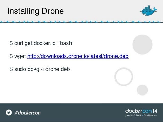This screenshot has width=163, height=122.
Task: Click the Docker whale logo
Action: coord(148,10)
